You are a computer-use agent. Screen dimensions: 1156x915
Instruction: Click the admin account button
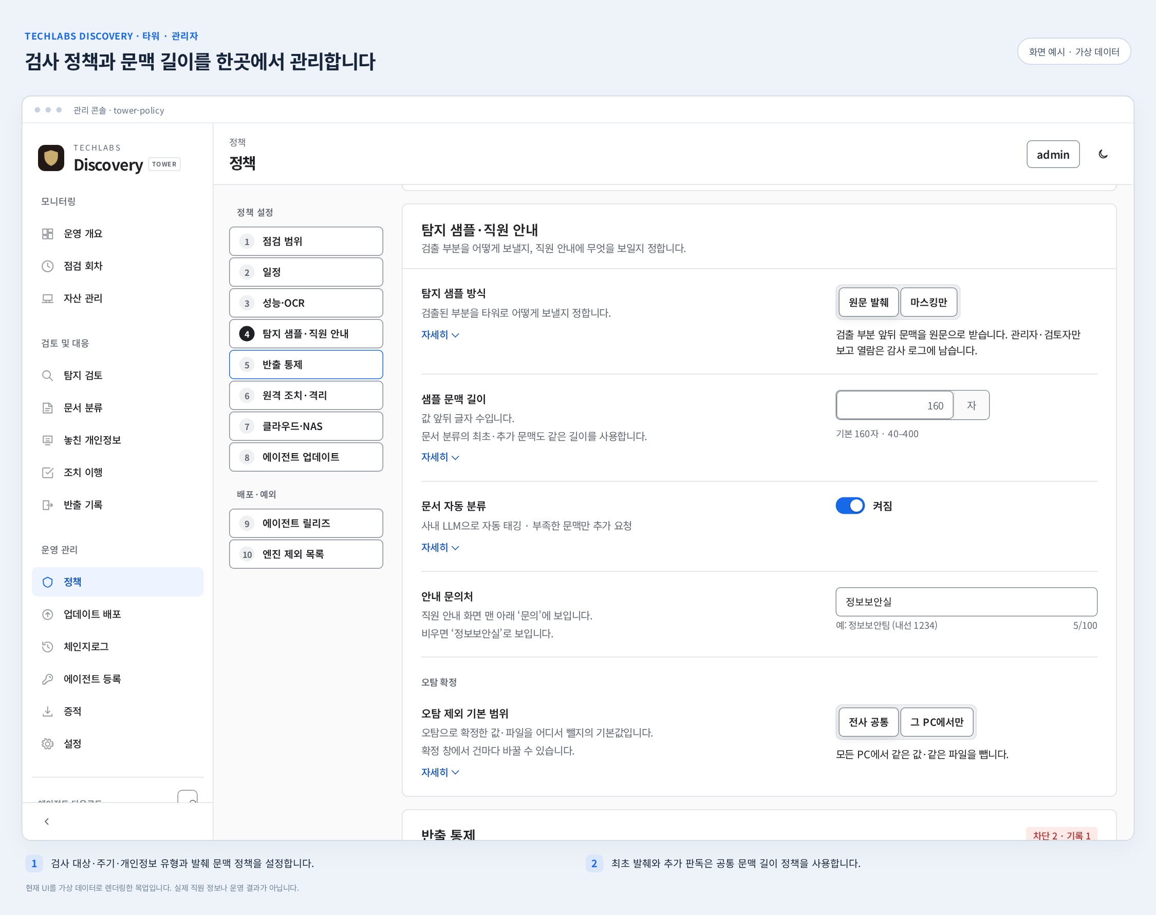point(1053,154)
